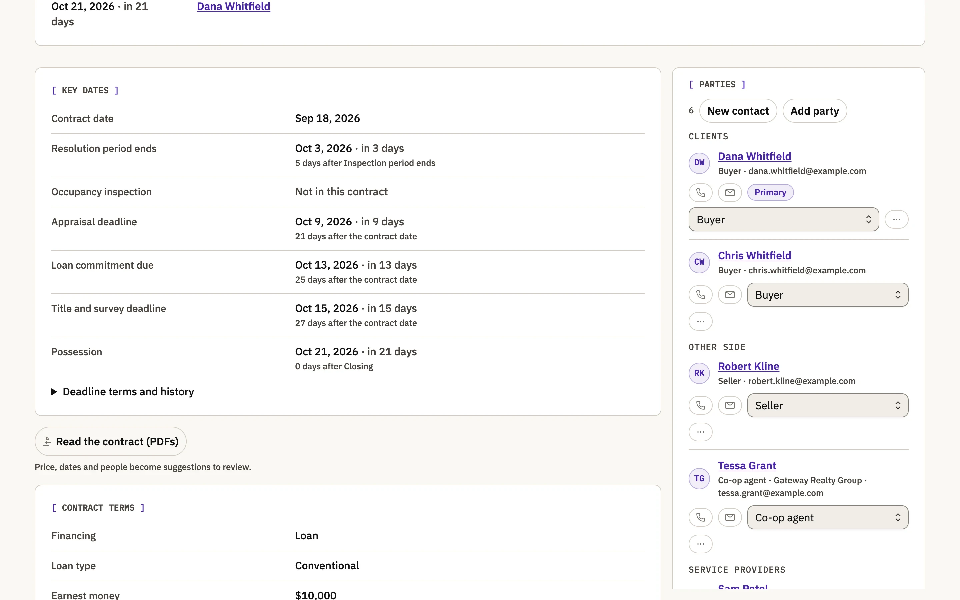Image resolution: width=960 pixels, height=600 pixels.
Task: Click the CW avatar for Chris Whitfield
Action: pyautogui.click(x=699, y=262)
